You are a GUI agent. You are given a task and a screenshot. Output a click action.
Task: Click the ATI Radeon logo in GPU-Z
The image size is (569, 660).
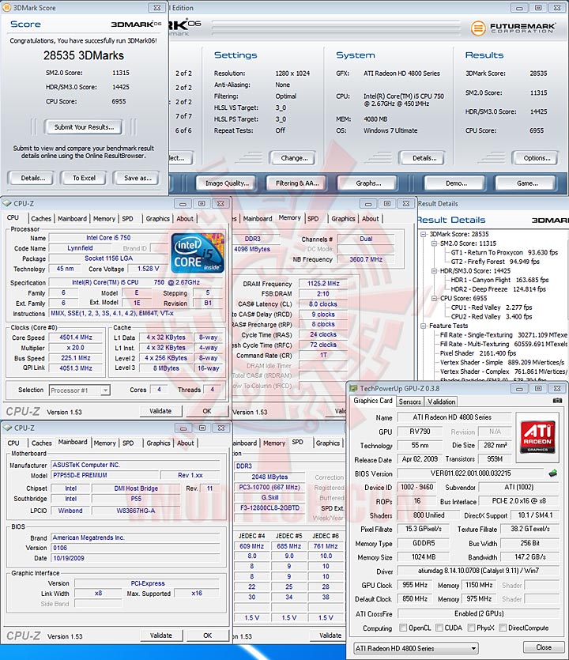537,436
